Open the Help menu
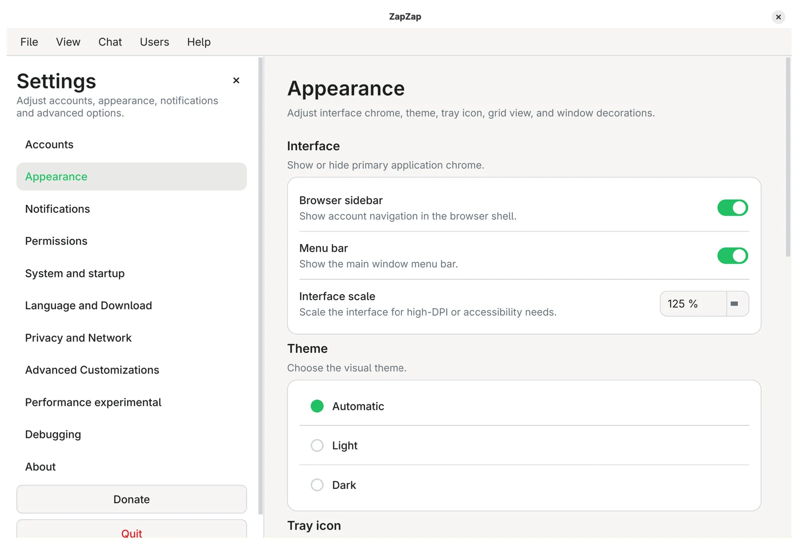The width and height of the screenshot is (798, 544). click(x=199, y=42)
